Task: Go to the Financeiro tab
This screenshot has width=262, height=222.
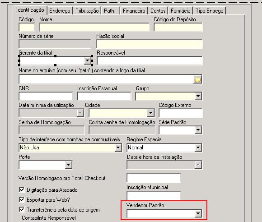Action: [x=134, y=11]
